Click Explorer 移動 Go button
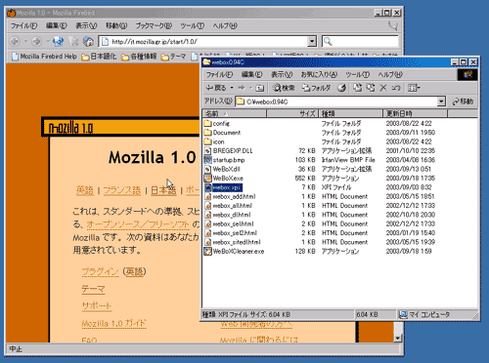The height and width of the screenshot is (363, 489). pos(463,101)
